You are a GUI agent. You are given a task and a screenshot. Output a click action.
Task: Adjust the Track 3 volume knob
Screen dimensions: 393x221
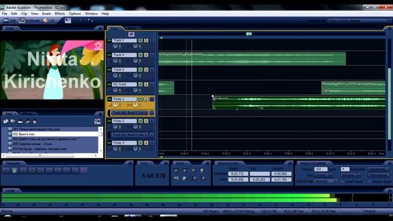pos(115,46)
